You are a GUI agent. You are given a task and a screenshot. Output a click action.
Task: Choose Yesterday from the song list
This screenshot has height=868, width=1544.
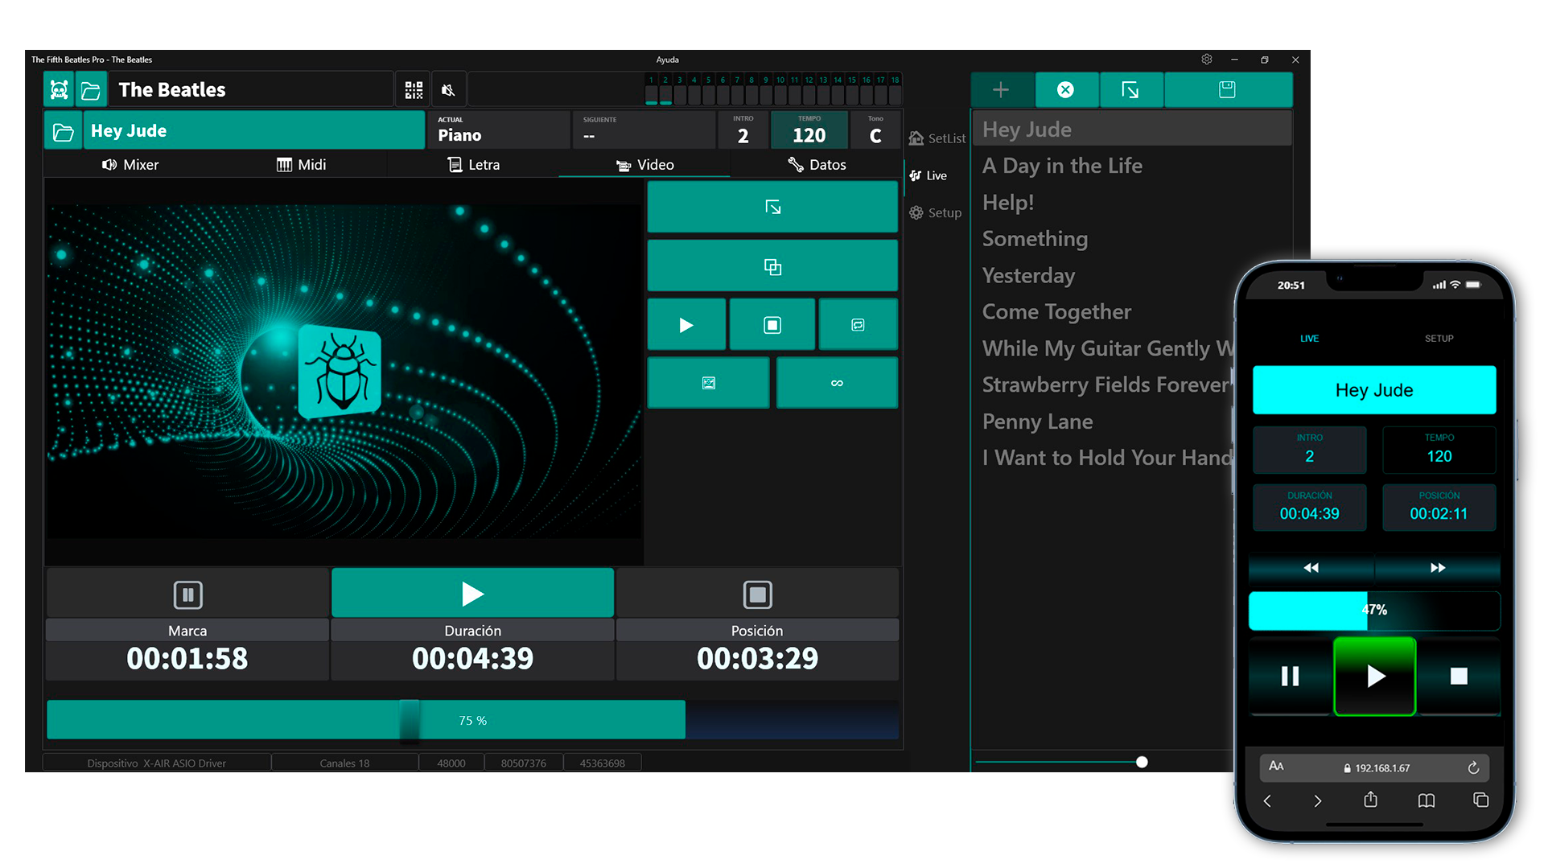point(1028,276)
